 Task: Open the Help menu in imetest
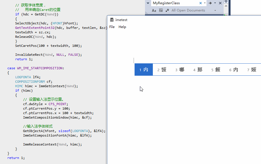tap(122, 27)
